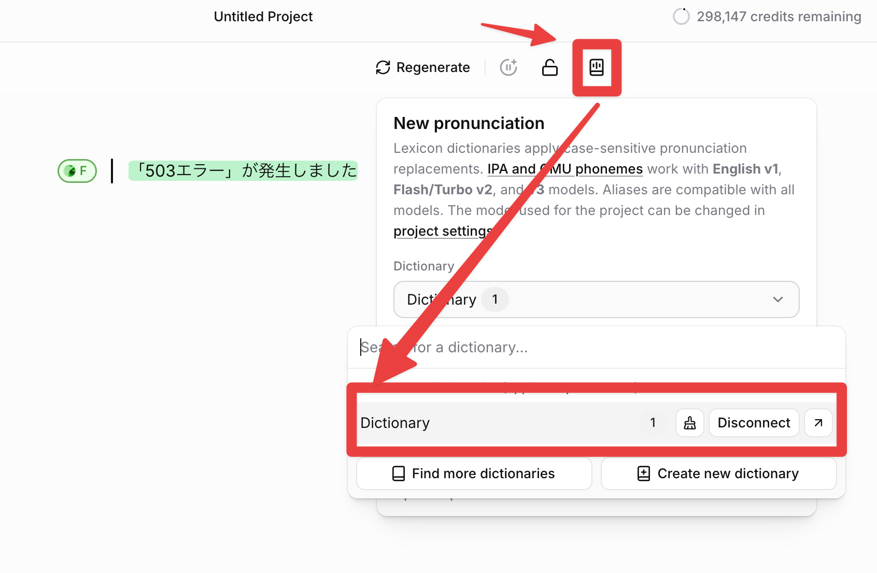Screen dimensions: 877x573
Task: Click Find more dictionaries
Action: [x=474, y=474]
